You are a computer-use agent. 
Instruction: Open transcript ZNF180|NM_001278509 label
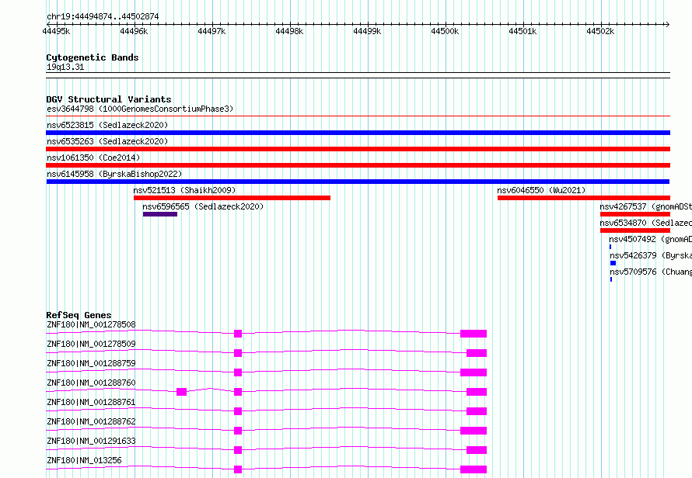(91, 344)
